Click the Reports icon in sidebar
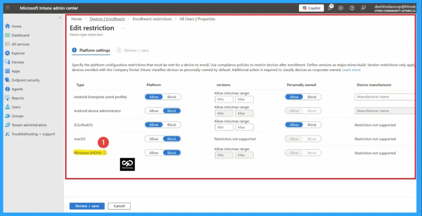The image size is (422, 216). click(x=7, y=98)
